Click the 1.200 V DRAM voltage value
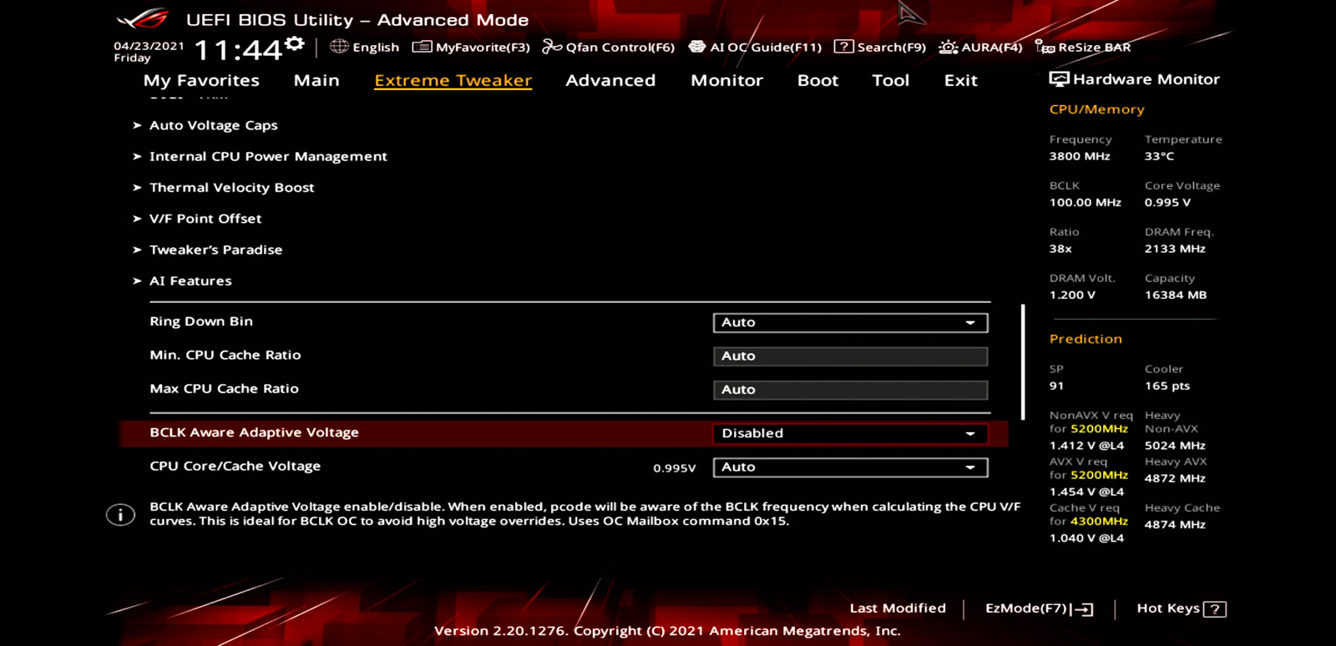Screen dimensions: 1336x646 click(x=1072, y=295)
